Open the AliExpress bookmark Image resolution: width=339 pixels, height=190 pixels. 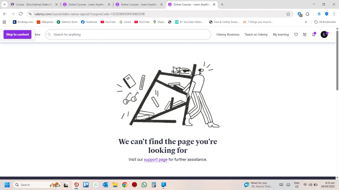point(45,22)
